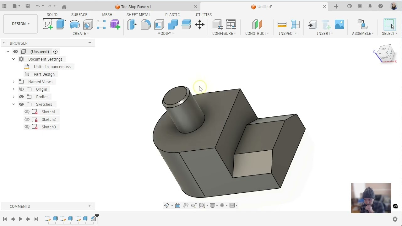This screenshot has width=402, height=226.
Task: Click the Combine tool icon
Action: 172,24
